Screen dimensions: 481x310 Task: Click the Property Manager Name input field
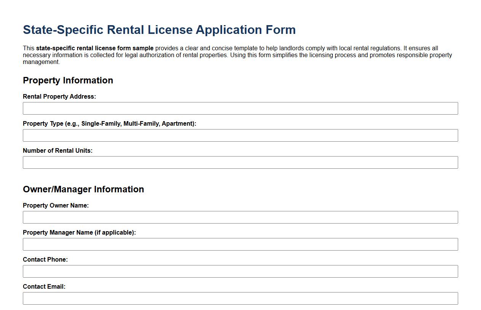[240, 244]
